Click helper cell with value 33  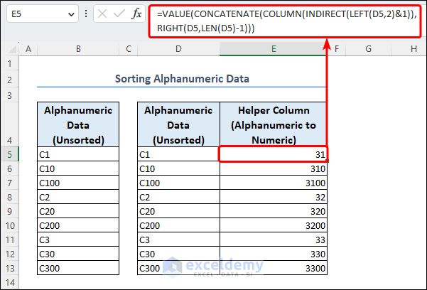[274, 240]
